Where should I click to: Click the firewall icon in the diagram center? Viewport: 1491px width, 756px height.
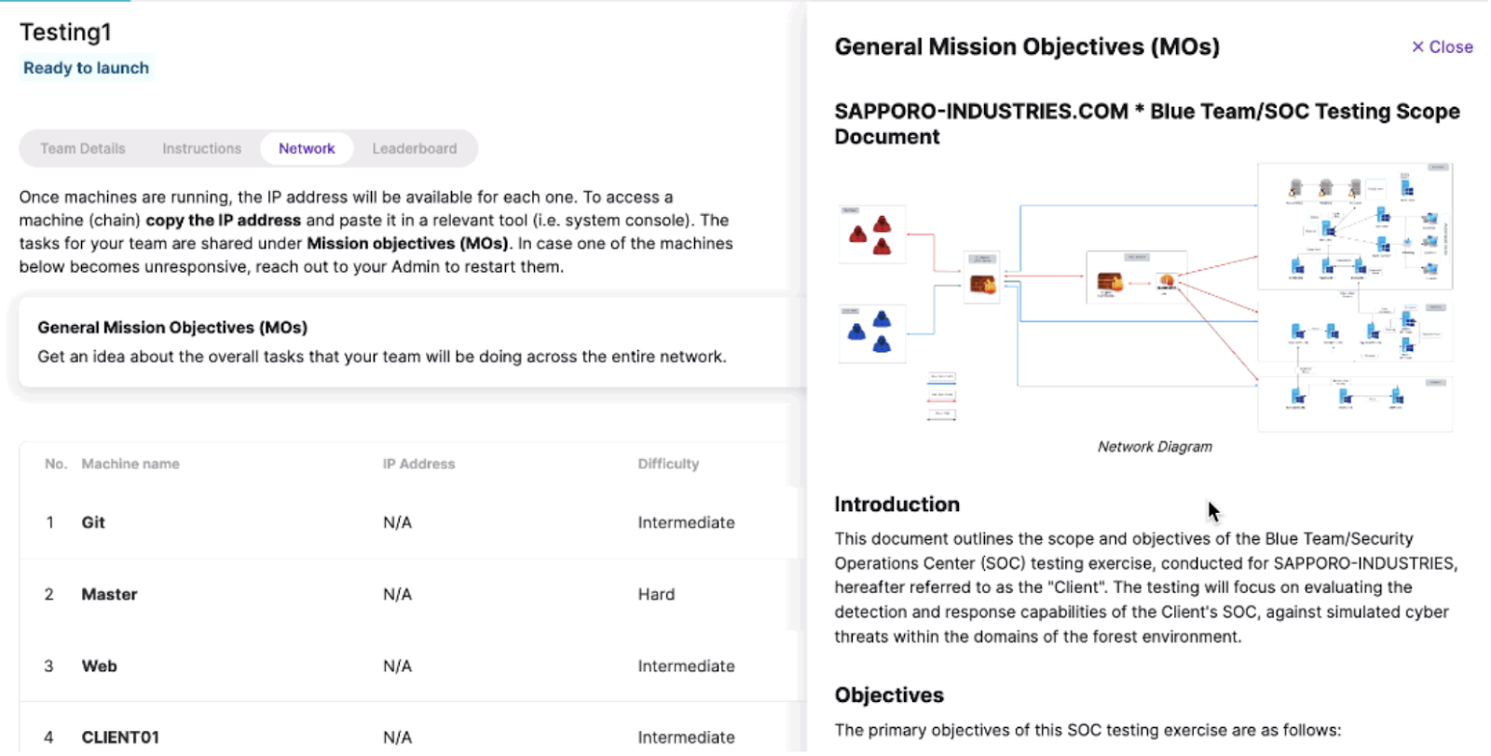coord(1109,281)
